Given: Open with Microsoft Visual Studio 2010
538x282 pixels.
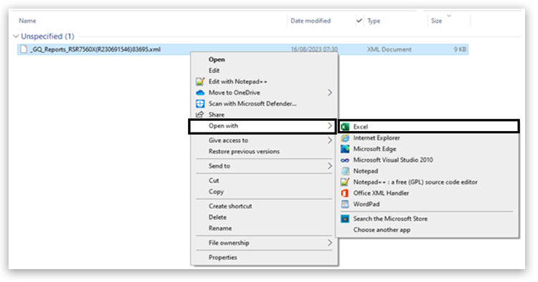Looking at the screenshot, I should pos(393,160).
